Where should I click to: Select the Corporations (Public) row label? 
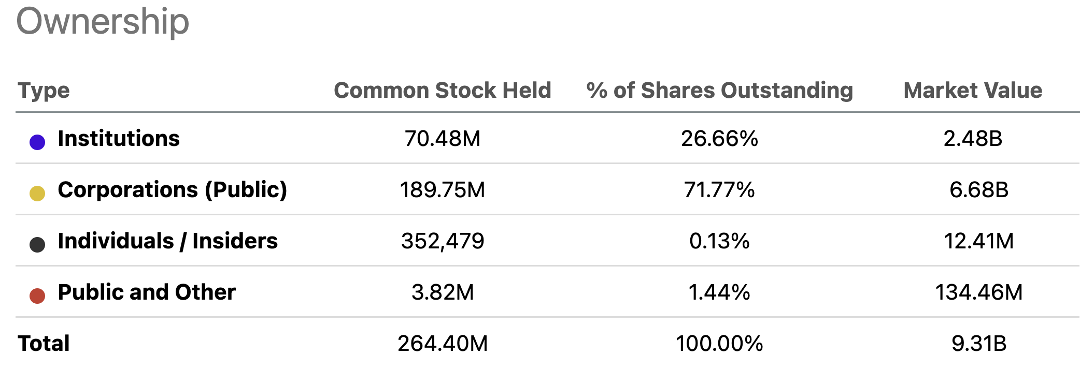pyautogui.click(x=172, y=190)
